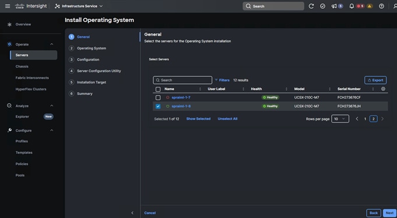Click the server table Search field
This screenshot has width=397, height=218.
pos(182,80)
